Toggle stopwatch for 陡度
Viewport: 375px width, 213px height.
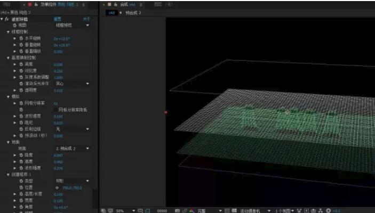[x=21, y=155]
